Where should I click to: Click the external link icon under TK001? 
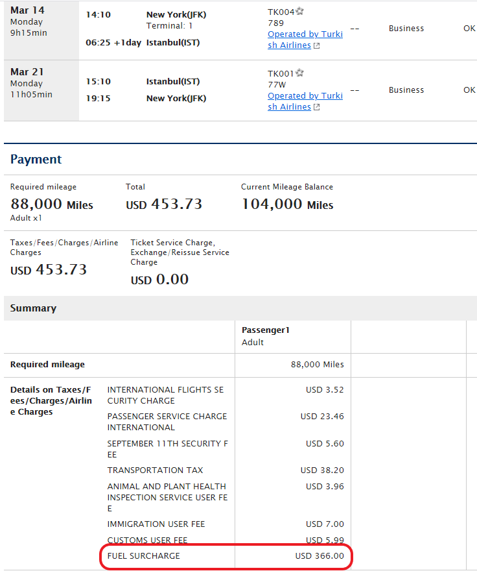click(x=317, y=107)
